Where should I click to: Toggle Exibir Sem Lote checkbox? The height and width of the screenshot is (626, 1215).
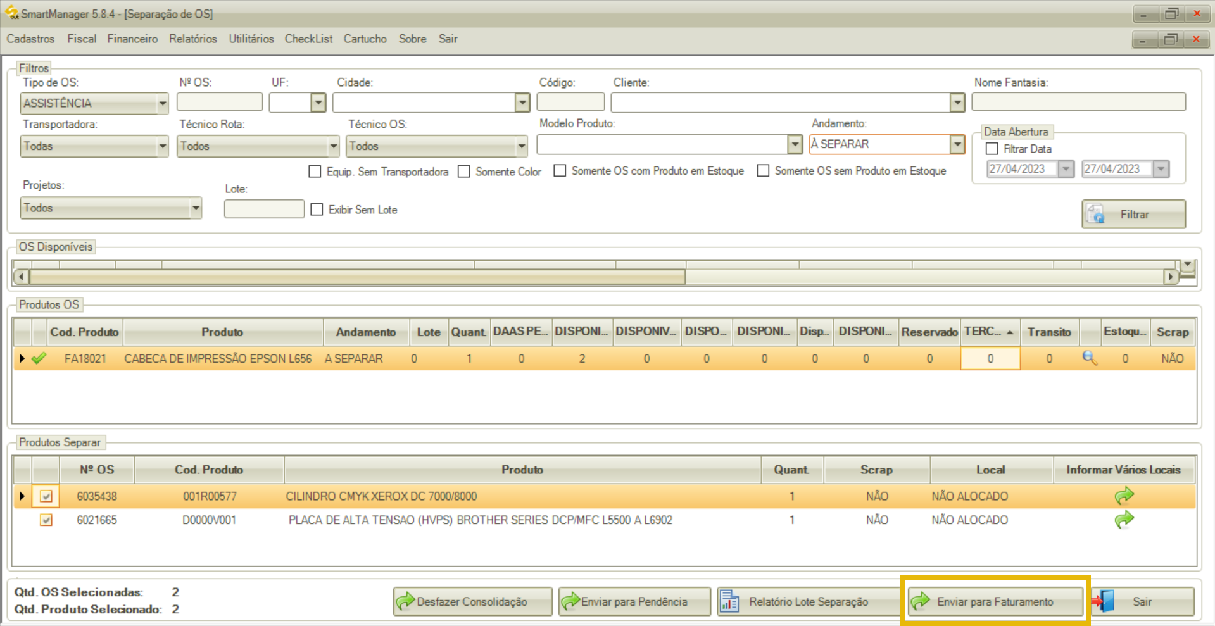[317, 210]
